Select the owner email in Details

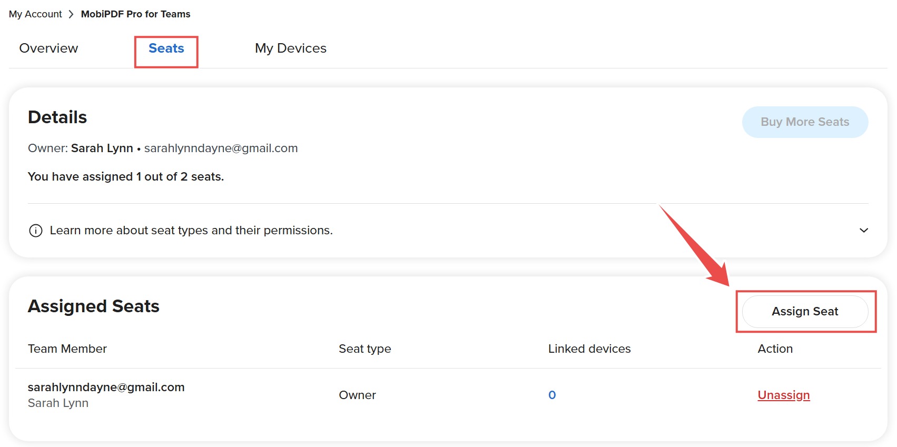tap(221, 148)
